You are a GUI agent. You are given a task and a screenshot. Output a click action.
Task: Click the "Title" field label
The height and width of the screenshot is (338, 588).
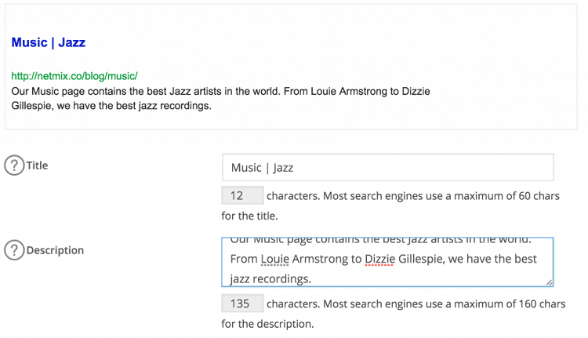(37, 165)
